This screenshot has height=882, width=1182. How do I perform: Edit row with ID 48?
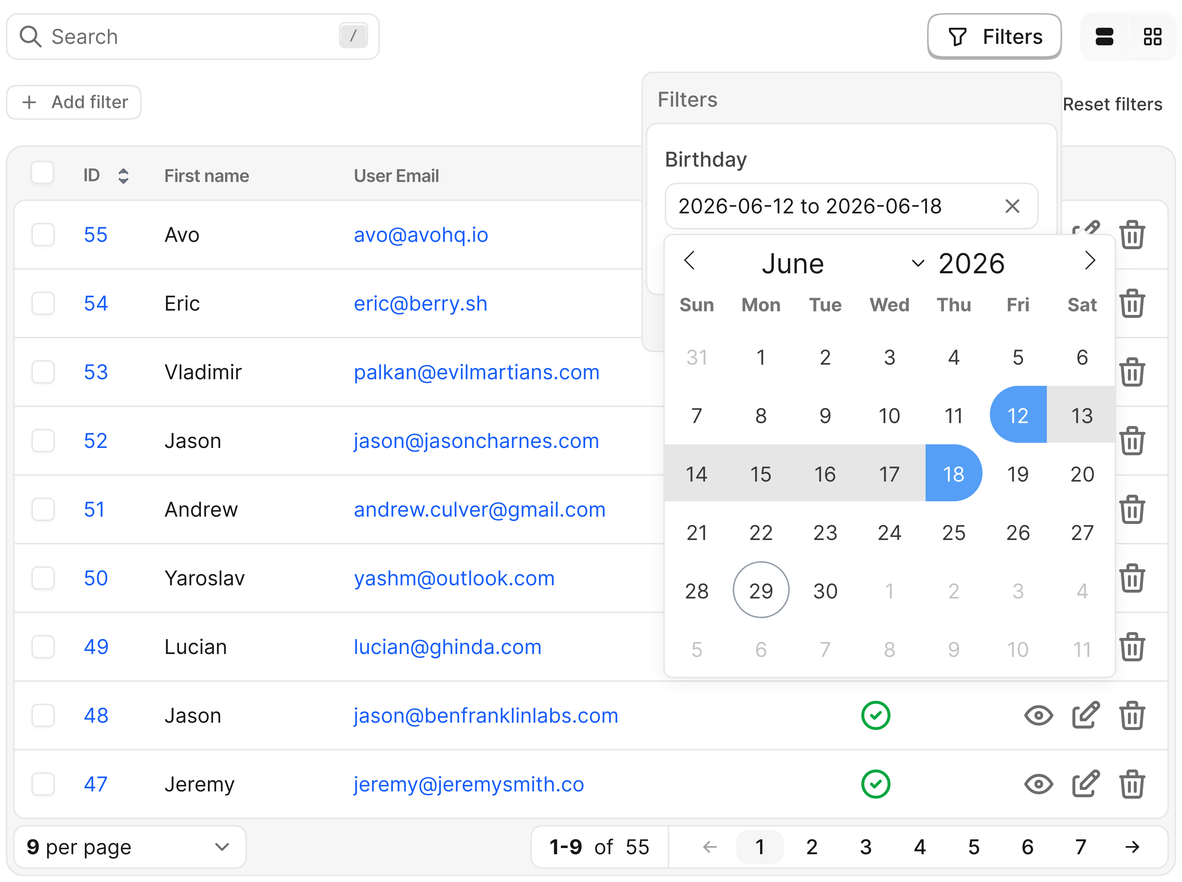(1086, 715)
